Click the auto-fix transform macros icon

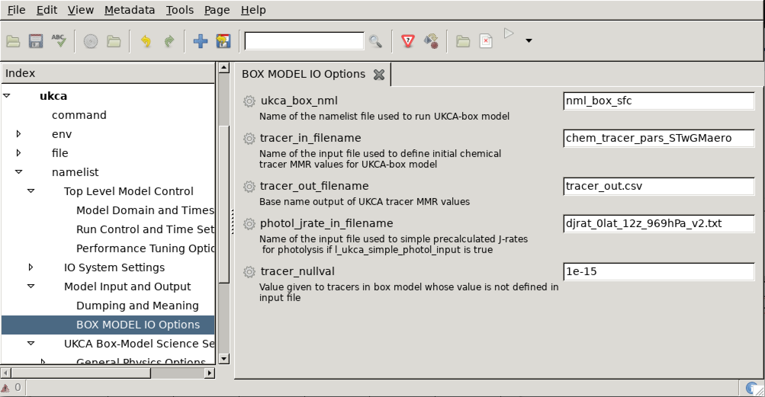point(431,41)
